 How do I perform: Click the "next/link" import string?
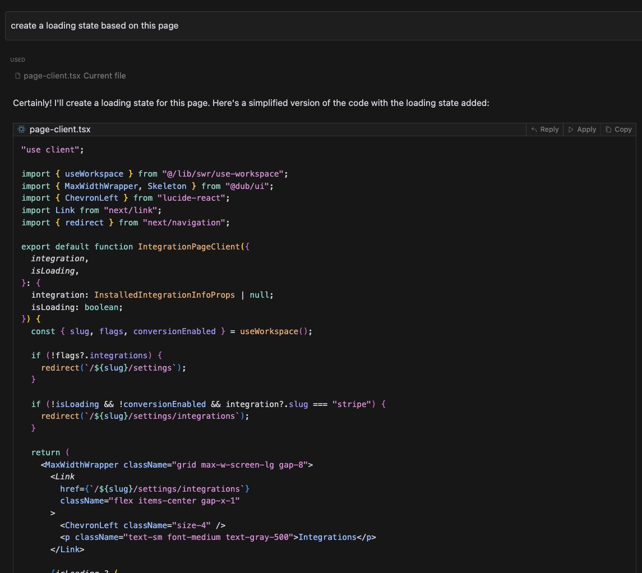click(130, 210)
